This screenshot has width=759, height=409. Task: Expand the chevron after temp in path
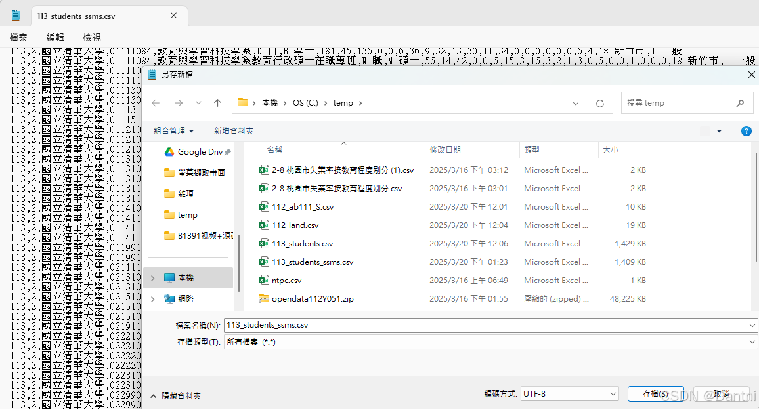pos(360,103)
